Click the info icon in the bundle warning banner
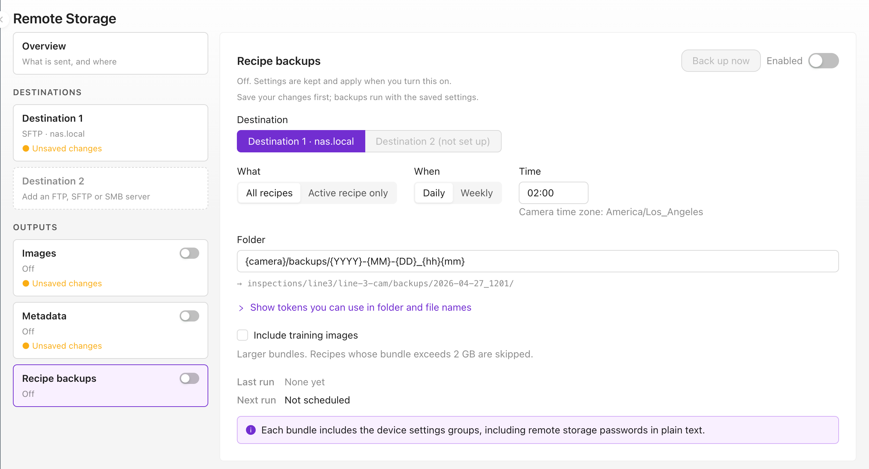Viewport: 869px width, 469px height. 250,430
